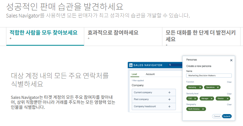Click the 'SALES NAVIGATOR' title text
Viewport: 243px width, 126px height.
pos(148,65)
